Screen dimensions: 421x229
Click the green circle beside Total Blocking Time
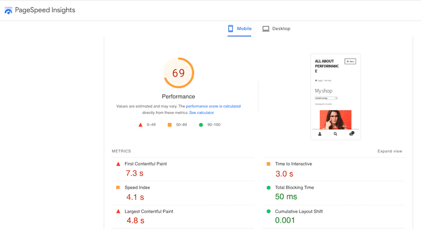(268, 188)
